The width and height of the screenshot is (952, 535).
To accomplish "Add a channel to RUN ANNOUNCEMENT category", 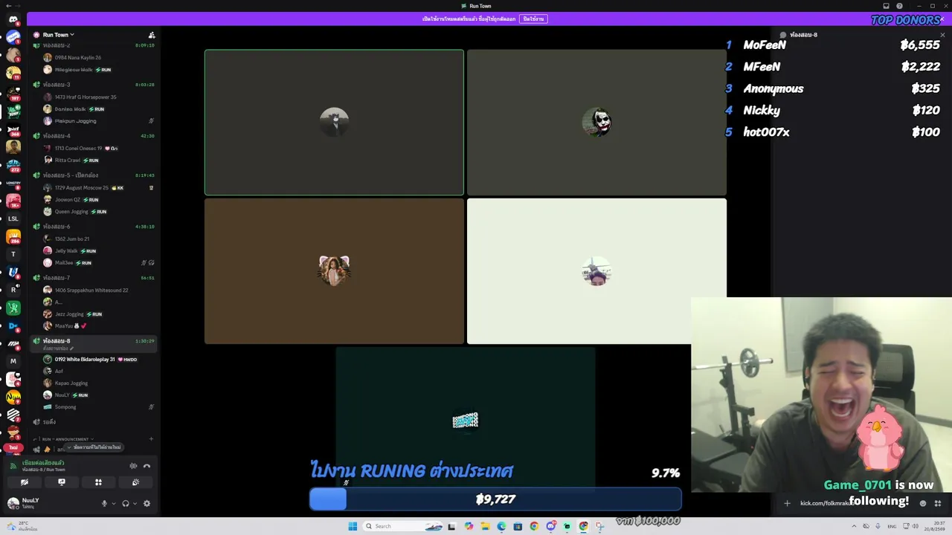I will [151, 439].
